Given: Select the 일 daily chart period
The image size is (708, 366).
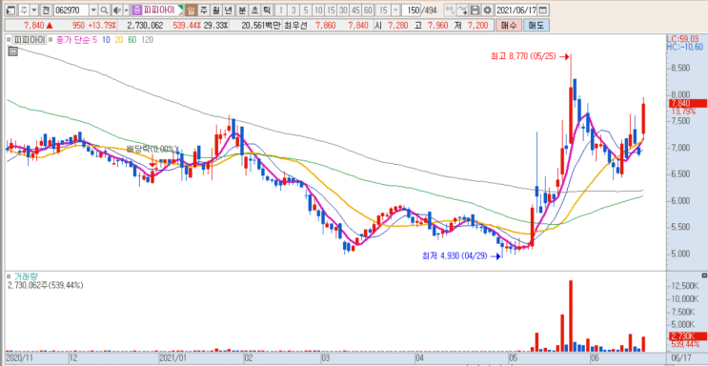Looking at the screenshot, I should 191,10.
